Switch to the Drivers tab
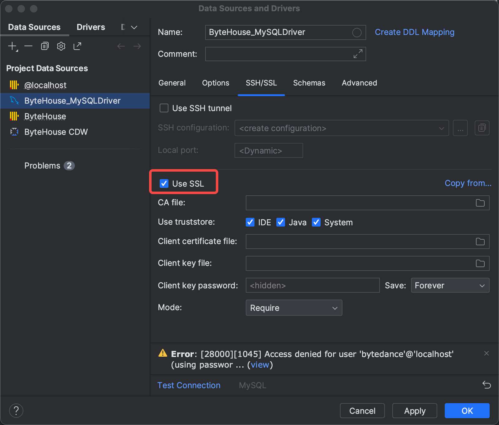 pyautogui.click(x=91, y=27)
